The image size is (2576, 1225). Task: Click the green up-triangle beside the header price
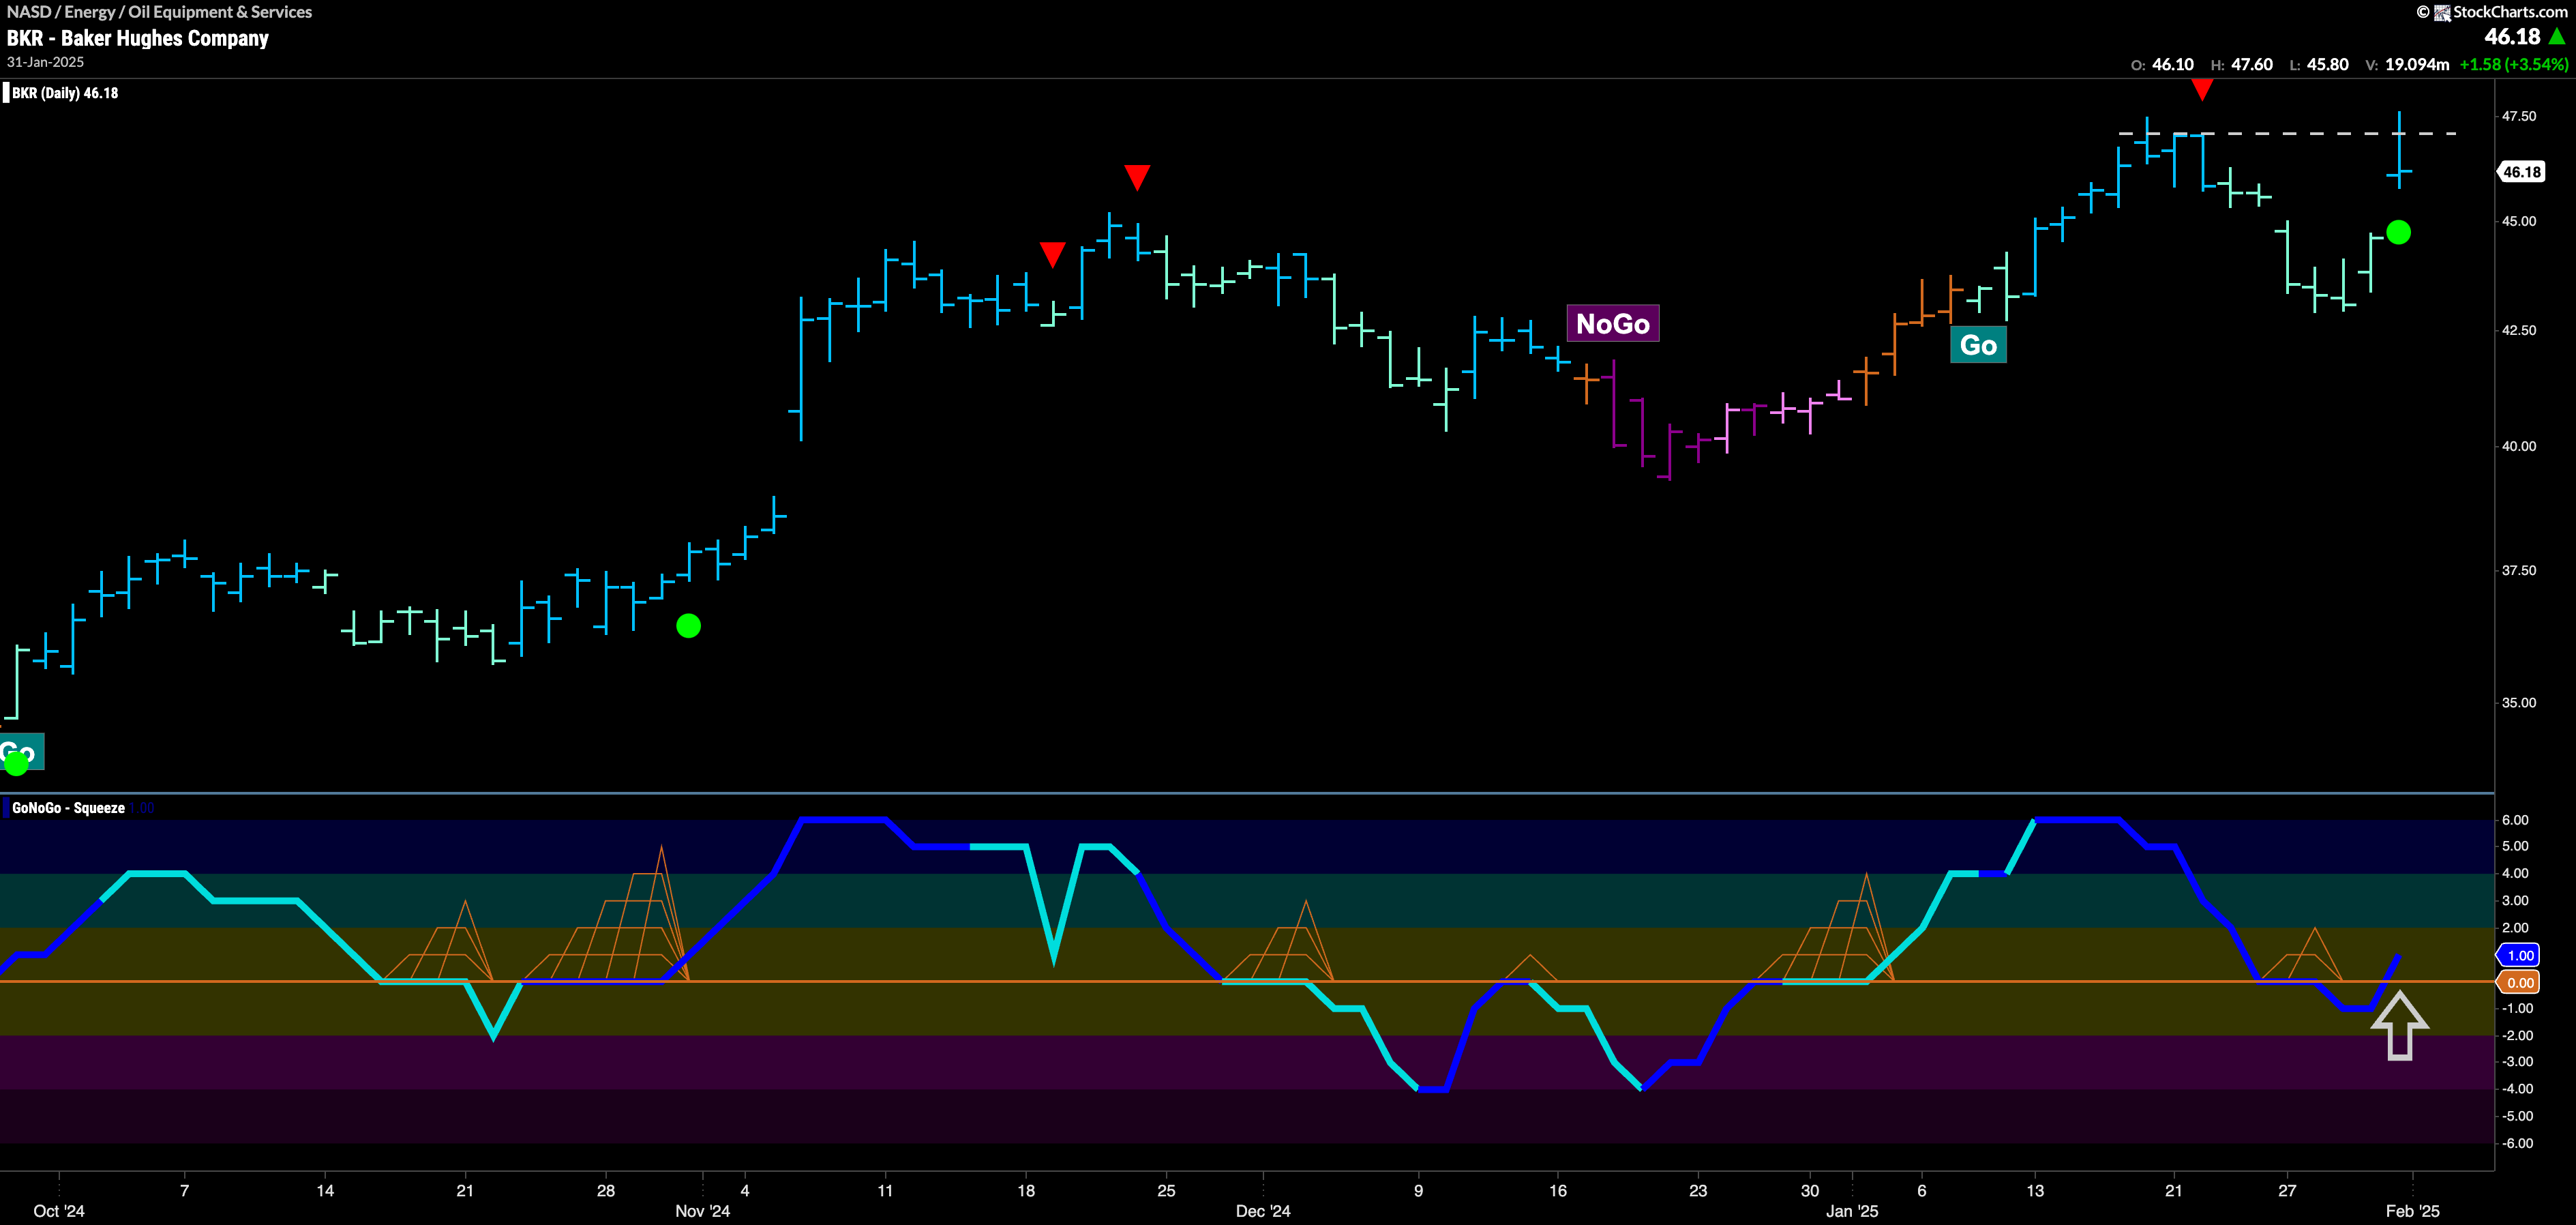[x=2557, y=37]
